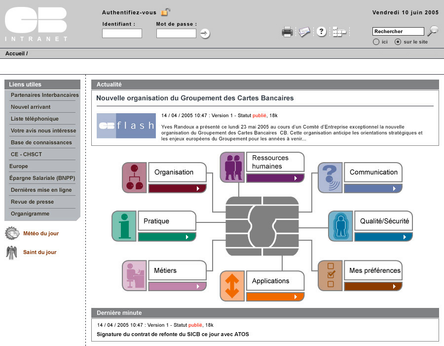Open Liste téléphonique menu item

point(35,119)
